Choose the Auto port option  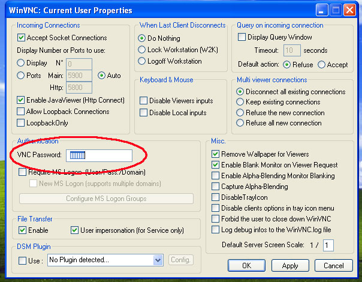tap(101, 76)
